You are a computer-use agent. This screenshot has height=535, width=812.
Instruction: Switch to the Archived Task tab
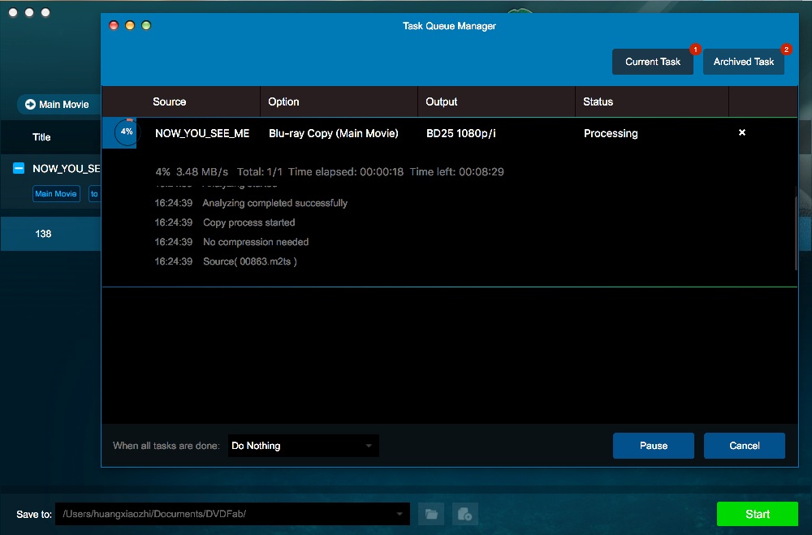click(743, 62)
